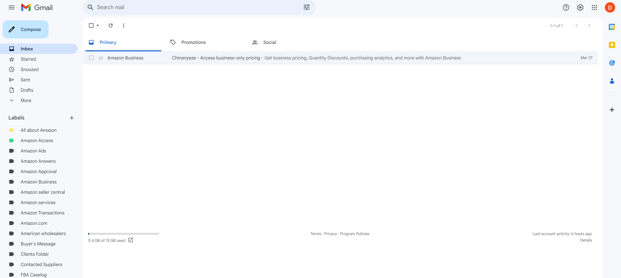Open the Starred folder
Image resolution: width=621 pixels, height=278 pixels.
39,59
